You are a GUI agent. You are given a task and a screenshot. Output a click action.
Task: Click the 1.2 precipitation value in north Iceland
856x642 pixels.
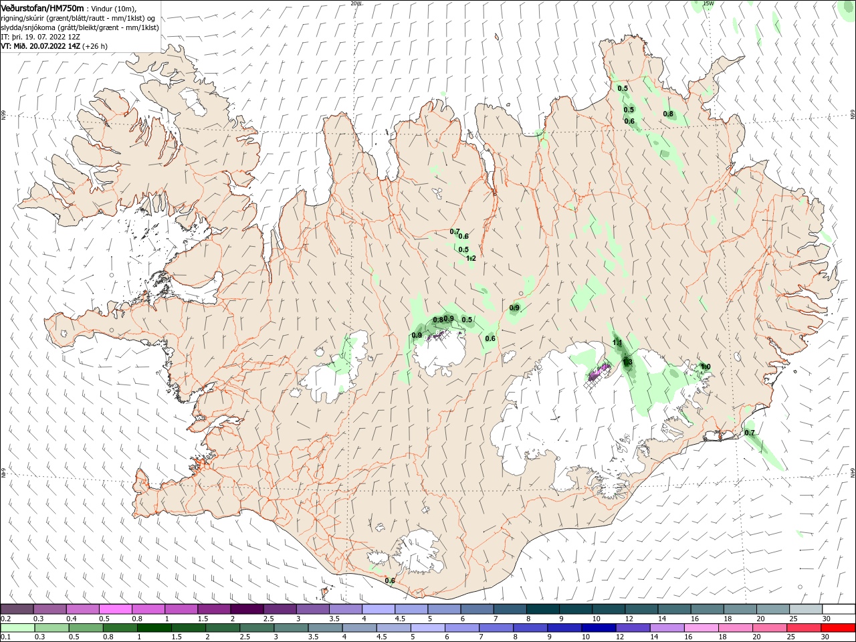471,258
